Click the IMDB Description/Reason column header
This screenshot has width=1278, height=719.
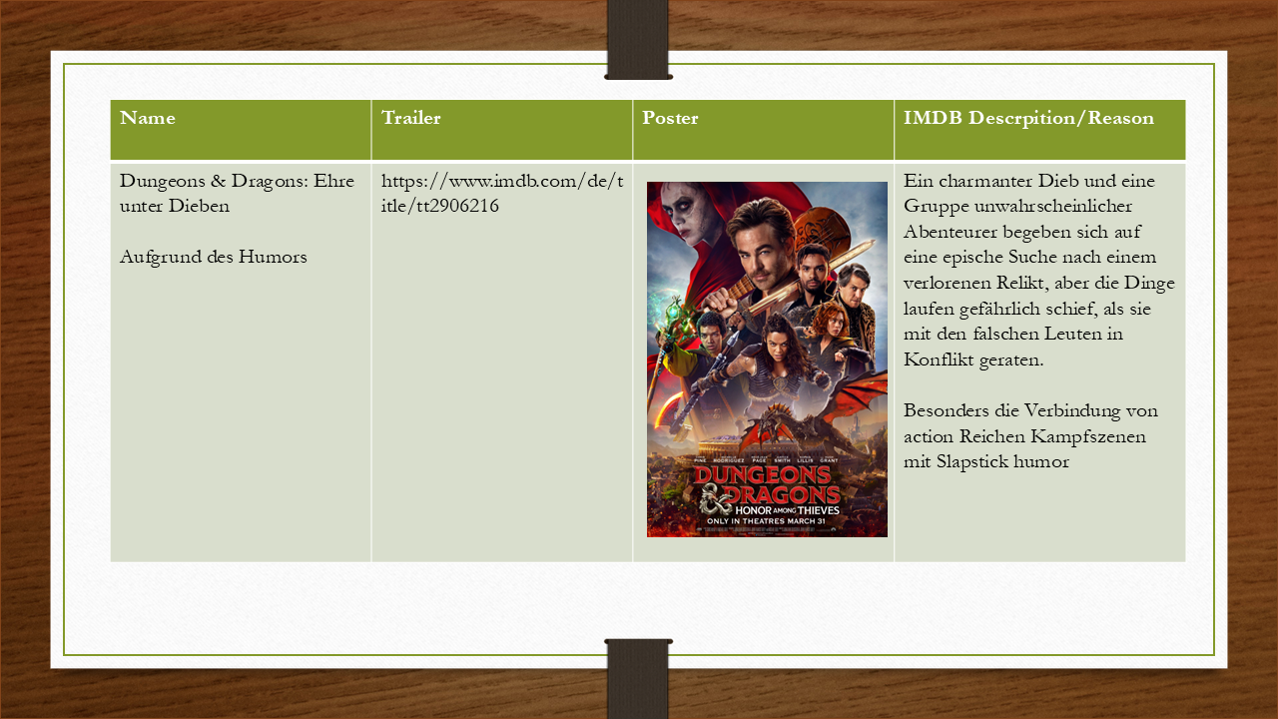point(1040,130)
